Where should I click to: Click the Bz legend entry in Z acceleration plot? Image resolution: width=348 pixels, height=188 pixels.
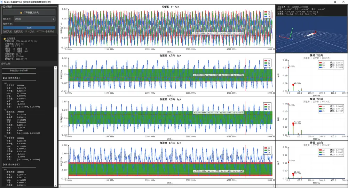point(267,151)
